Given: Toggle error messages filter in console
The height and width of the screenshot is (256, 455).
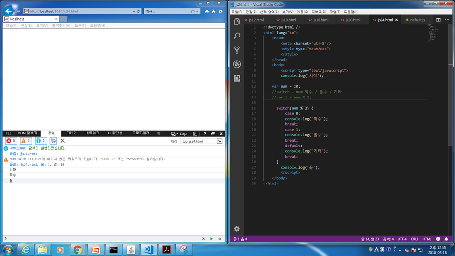Looking at the screenshot, I should (x=11, y=141).
